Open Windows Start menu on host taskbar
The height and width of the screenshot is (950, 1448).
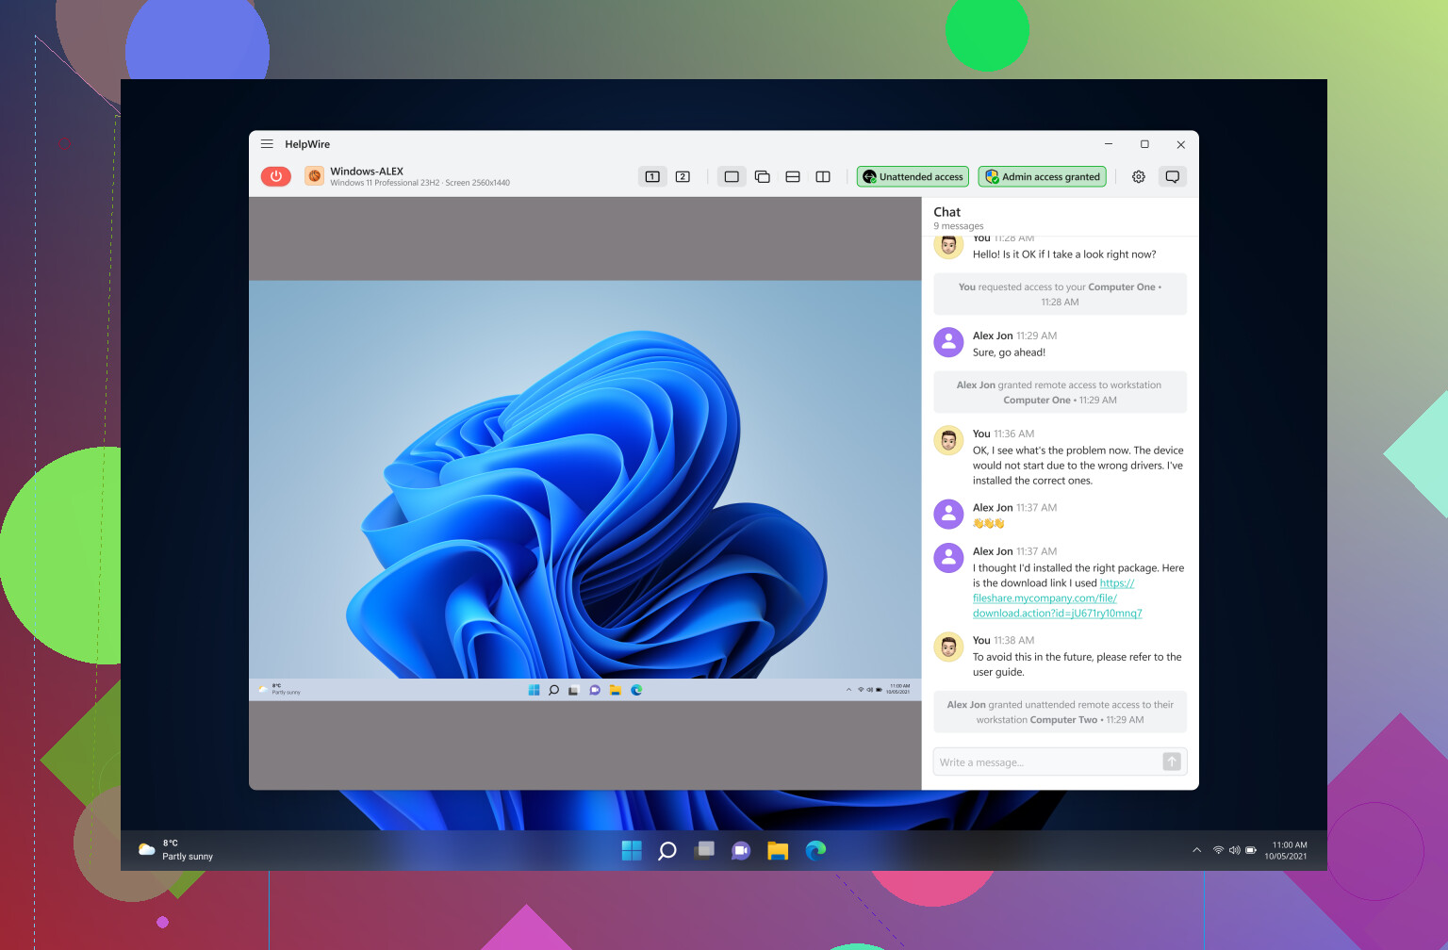632,851
